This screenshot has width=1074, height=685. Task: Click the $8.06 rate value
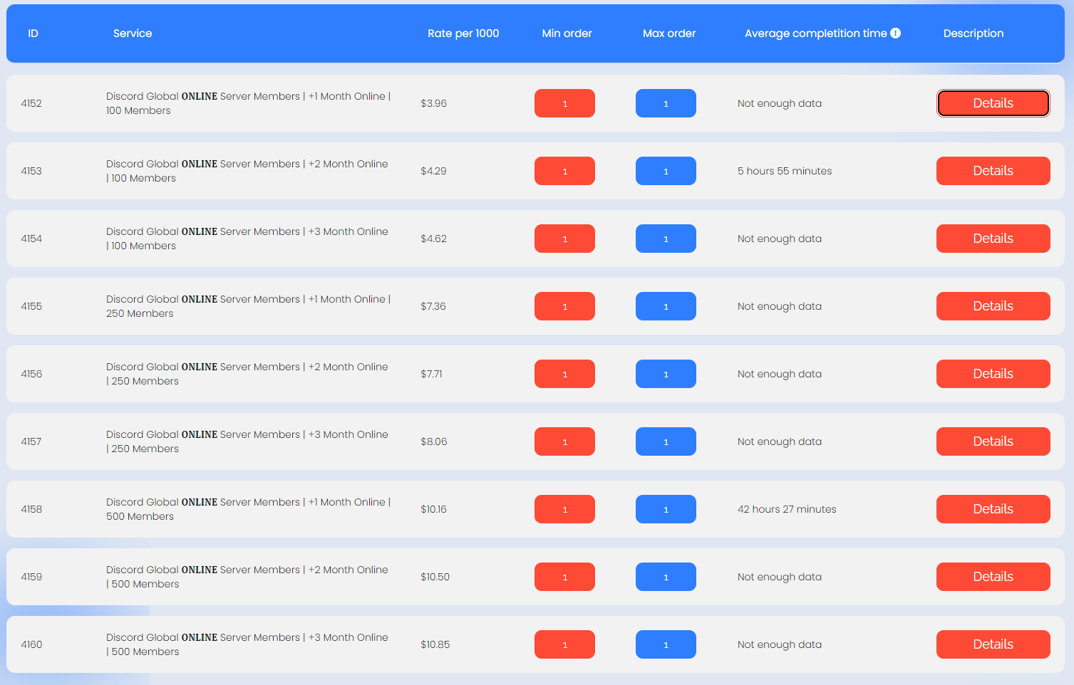(434, 441)
